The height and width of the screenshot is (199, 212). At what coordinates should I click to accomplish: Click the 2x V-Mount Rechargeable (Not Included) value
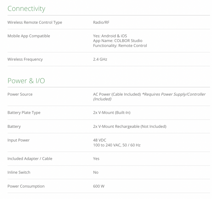[x=129, y=126]
